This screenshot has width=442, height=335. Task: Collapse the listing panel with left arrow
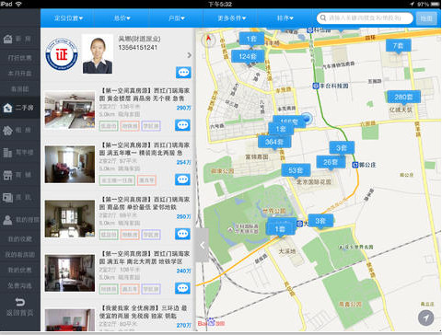coord(202,245)
